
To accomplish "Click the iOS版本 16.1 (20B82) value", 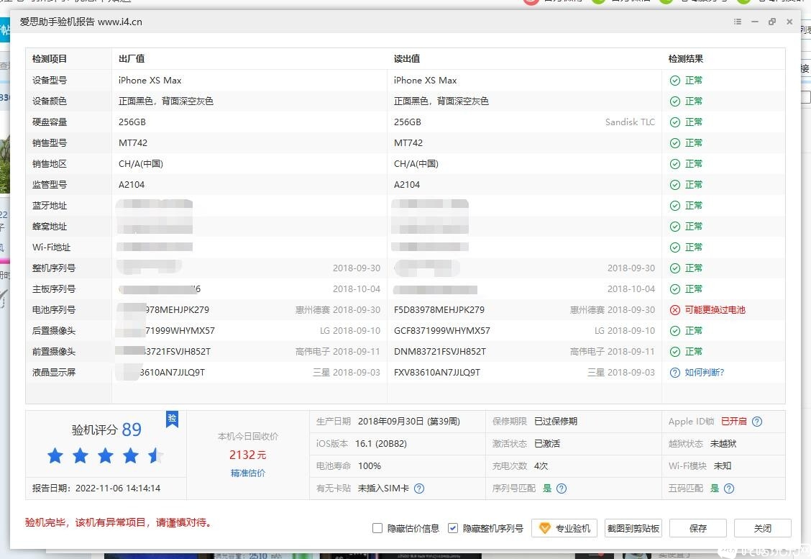I will [x=380, y=444].
